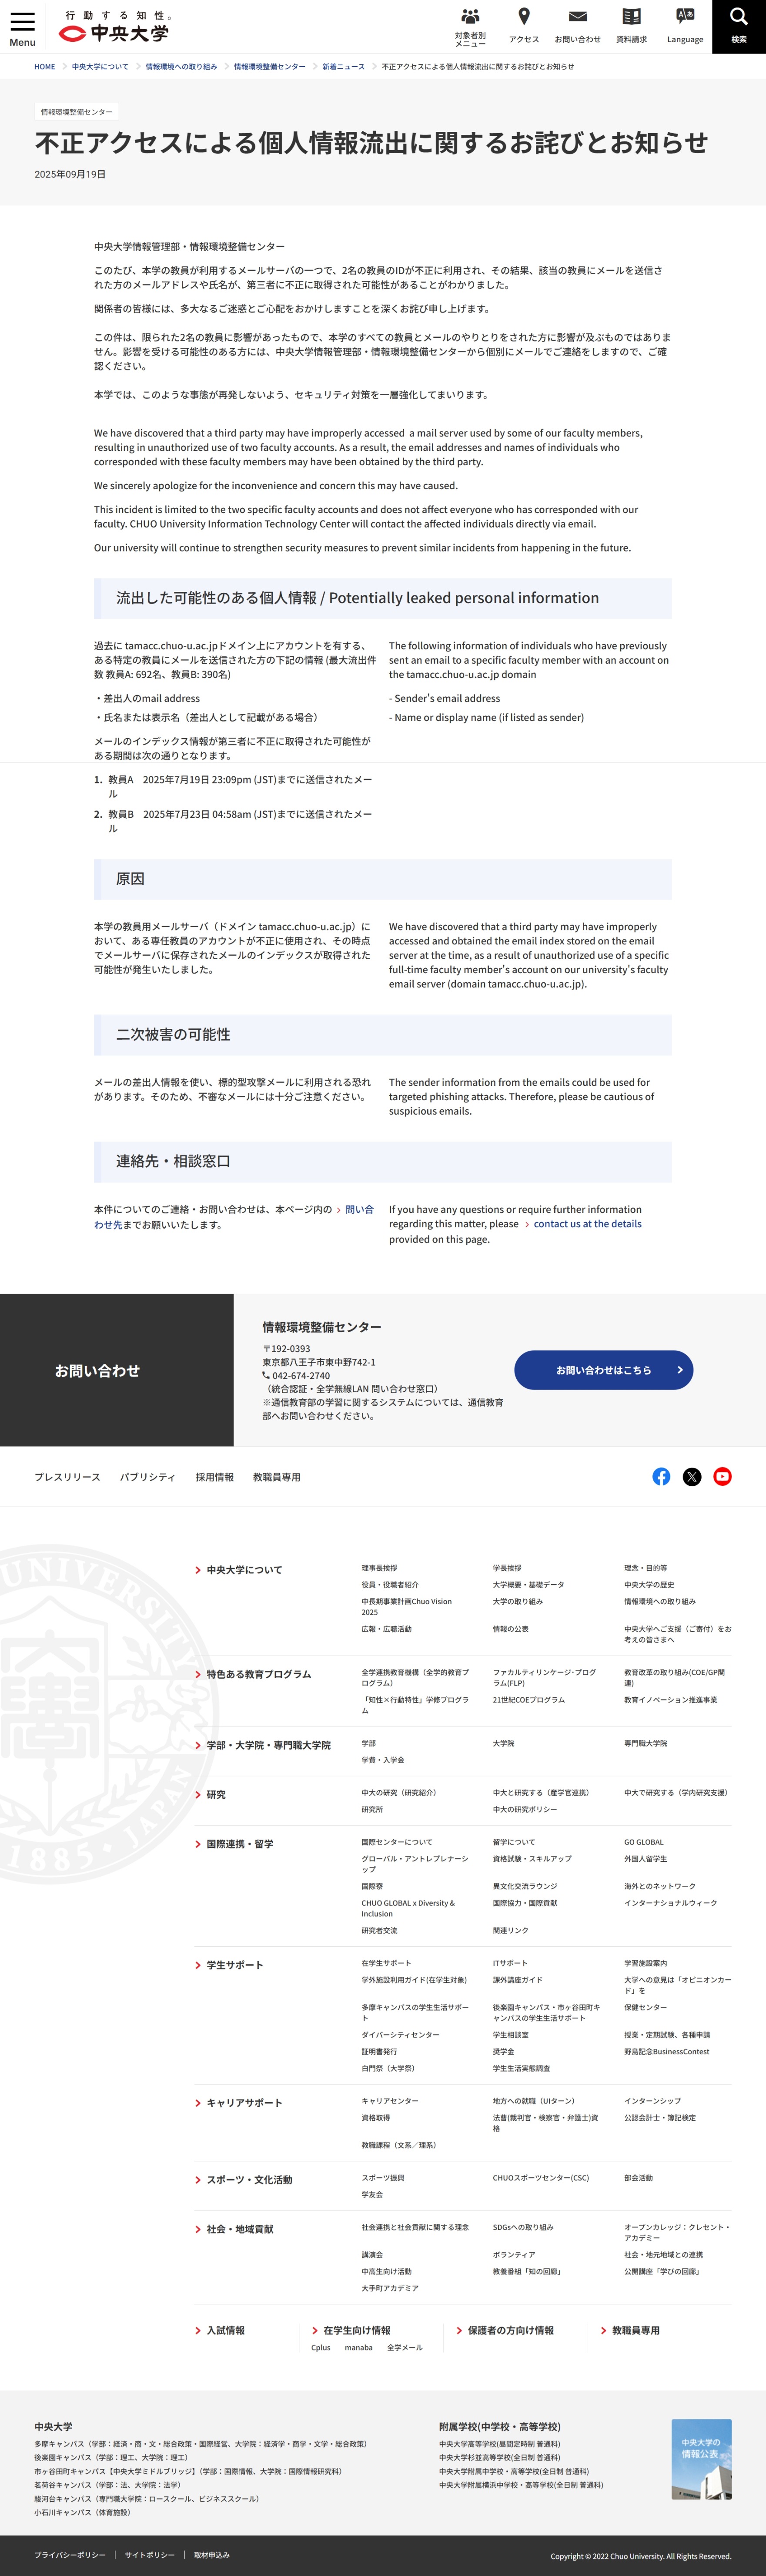Click インターンシップ sitemap link

pos(652,2101)
